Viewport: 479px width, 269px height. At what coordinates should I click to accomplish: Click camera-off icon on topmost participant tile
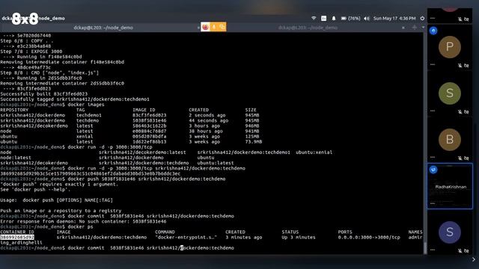point(466,19)
